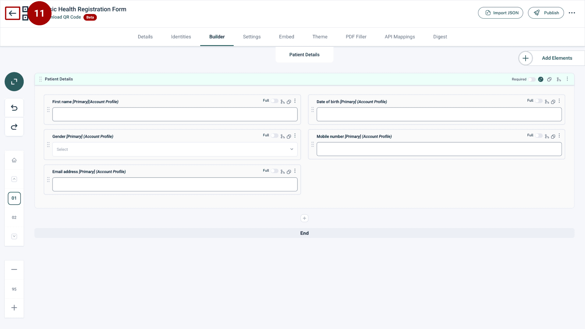Viewport: 585px width, 329px height.
Task: Click inside the Email address input field
Action: pos(175,184)
